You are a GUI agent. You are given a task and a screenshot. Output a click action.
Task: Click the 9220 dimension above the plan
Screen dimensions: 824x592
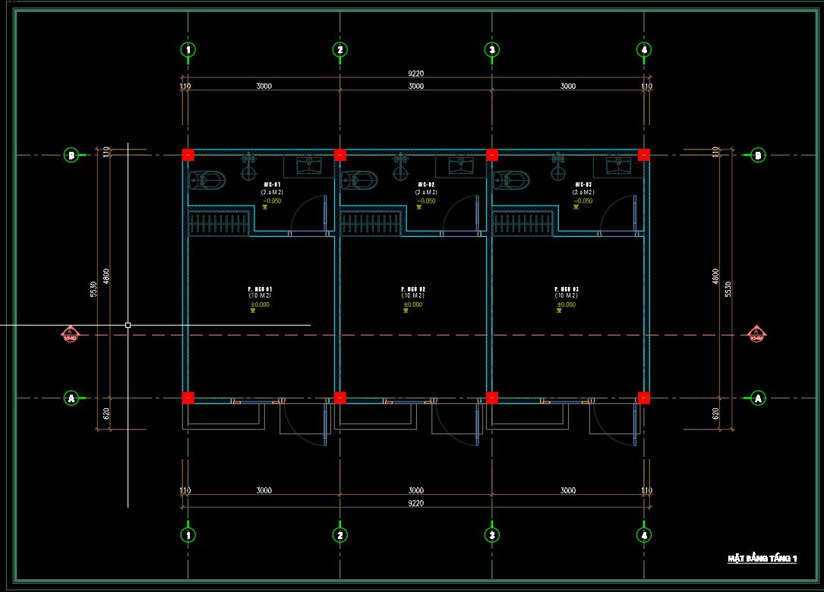point(415,74)
